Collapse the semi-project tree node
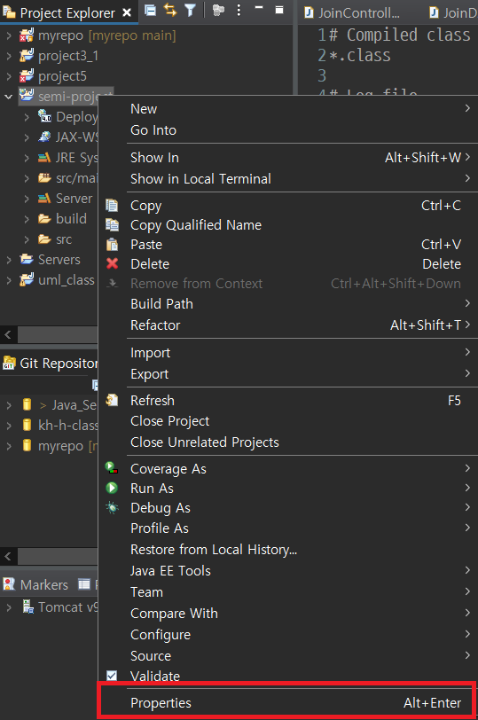Viewport: 478px width, 720px height. (9, 97)
